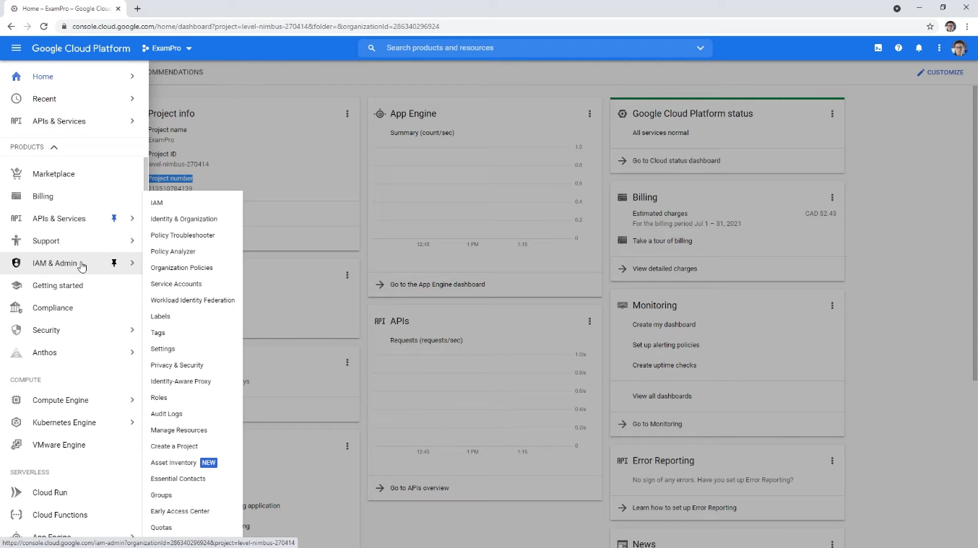Open the ExamPro project selector dropdown
Viewport: 978px width, 548px height.
(x=167, y=48)
